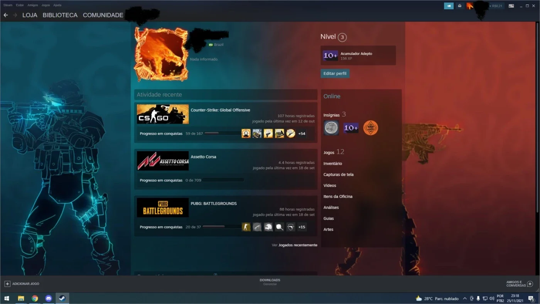
Task: View the PUBG frying pan achievement icon
Action: (280, 227)
